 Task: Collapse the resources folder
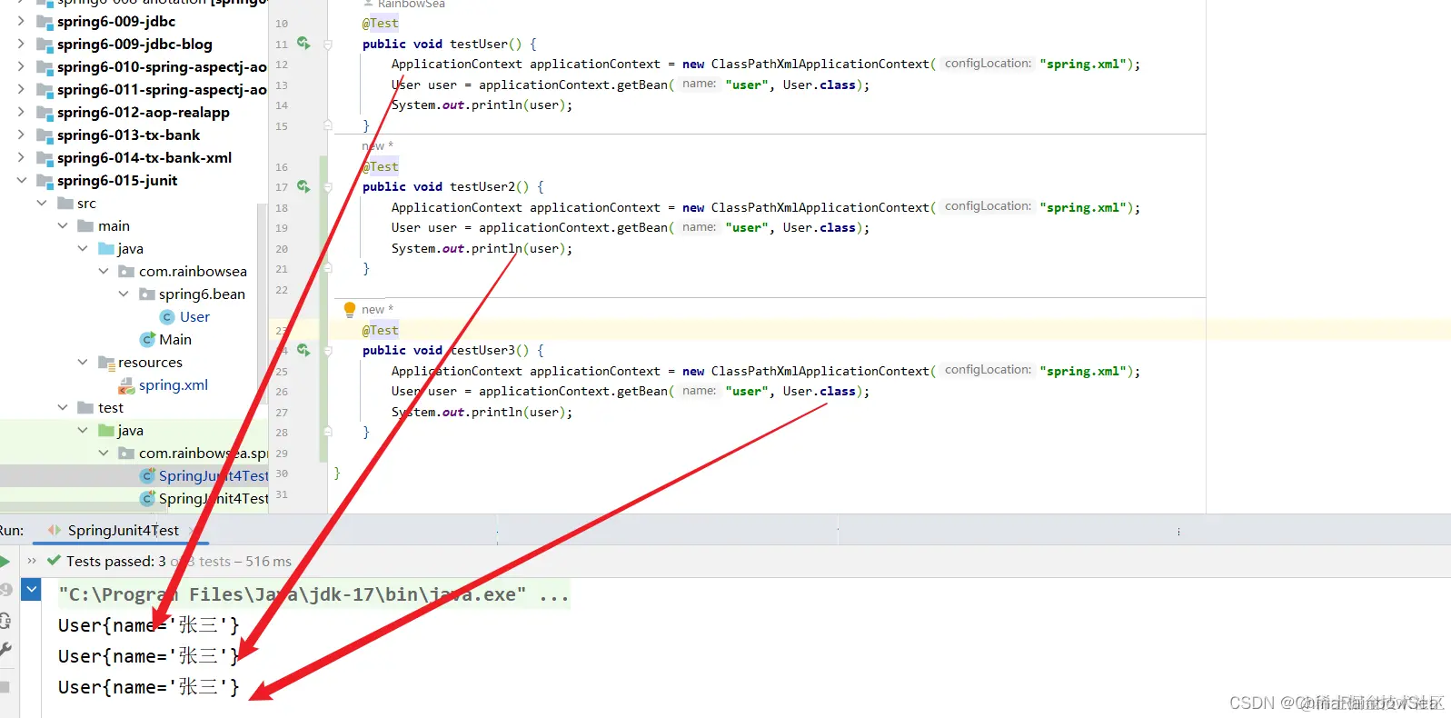click(83, 362)
